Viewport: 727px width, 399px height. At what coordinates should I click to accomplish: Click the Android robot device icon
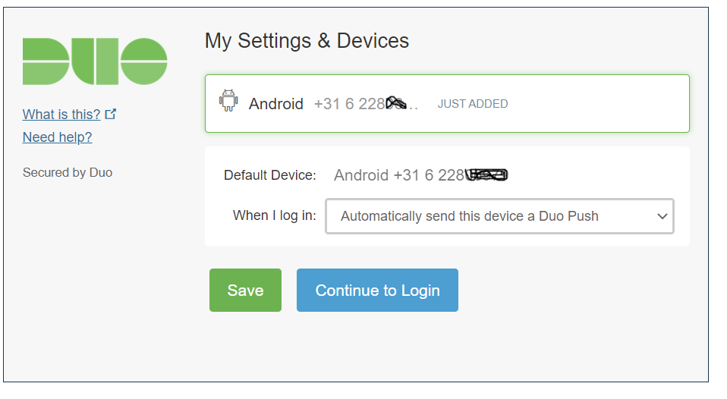[x=228, y=101]
